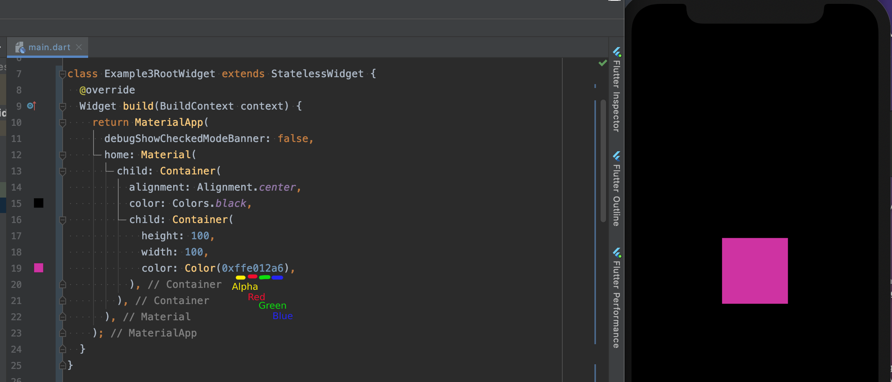Collapse the outer Container fold at line 13

pyautogui.click(x=62, y=171)
